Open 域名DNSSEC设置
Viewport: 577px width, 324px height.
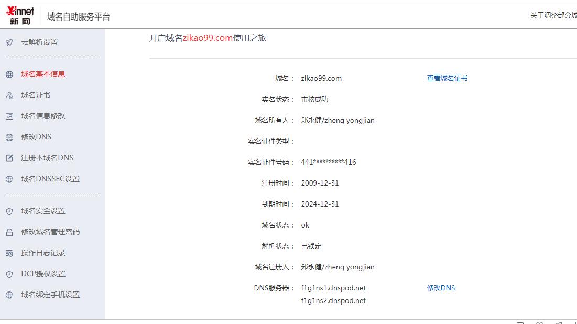(x=50, y=179)
